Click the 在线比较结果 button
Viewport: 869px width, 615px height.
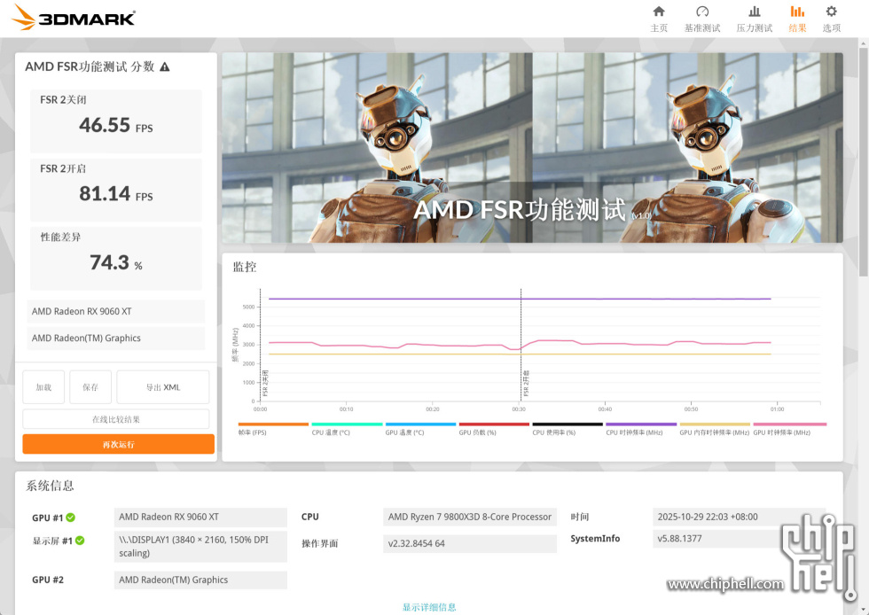[116, 419]
